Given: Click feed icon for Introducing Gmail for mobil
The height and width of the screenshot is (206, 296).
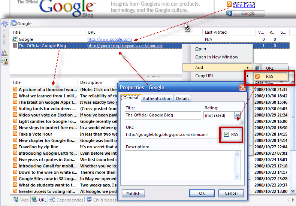Looking at the screenshot, I should click(15, 166).
